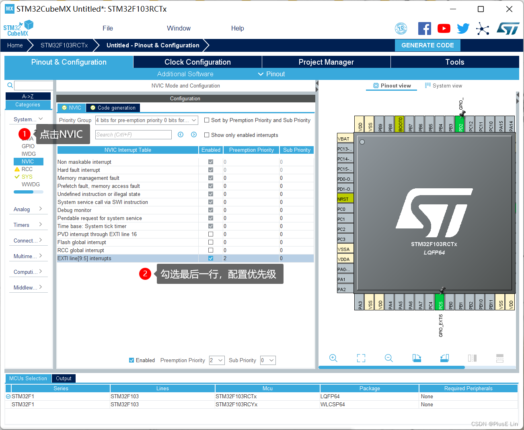This screenshot has height=430, width=524.
Task: Toggle the split vertical view icon
Action: point(472,358)
